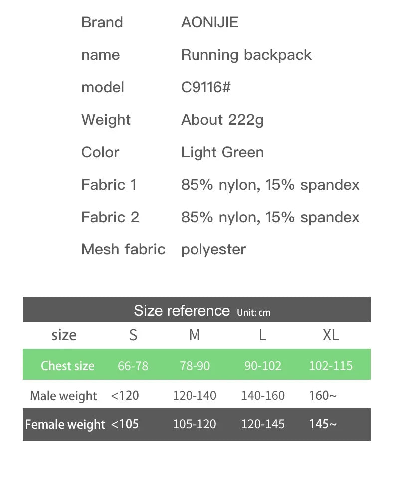Select the 78-90 chest size cell

[x=195, y=366]
